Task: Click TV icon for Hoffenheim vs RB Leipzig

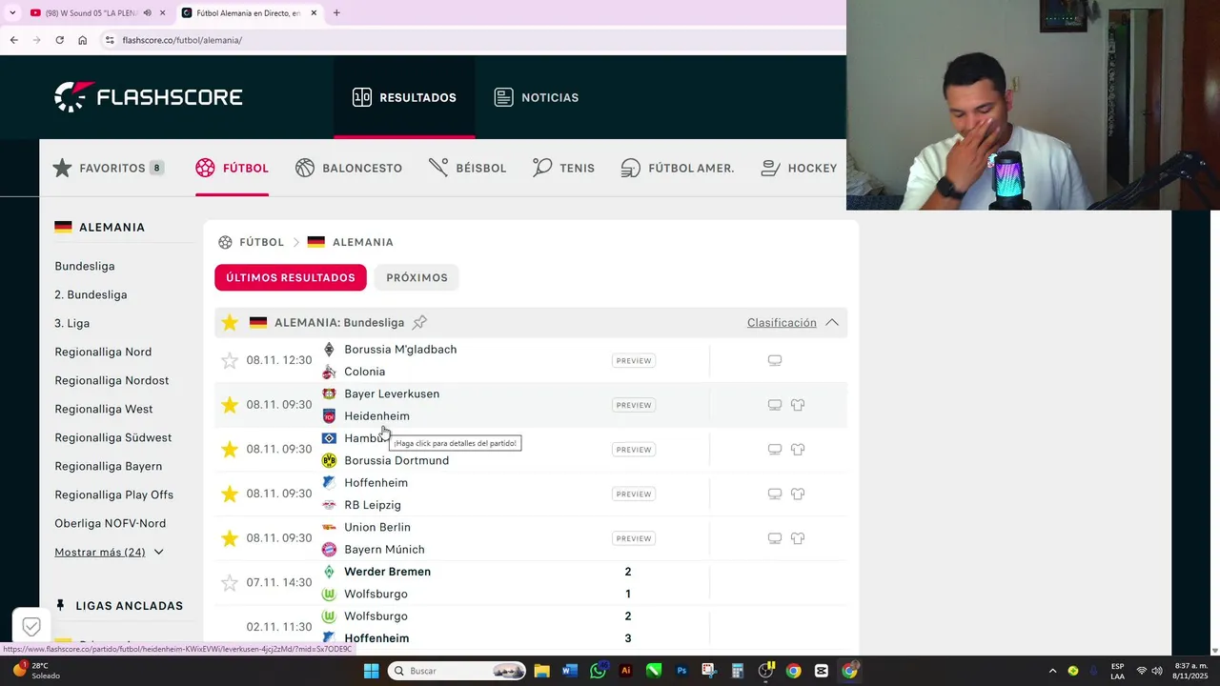Action: [775, 494]
